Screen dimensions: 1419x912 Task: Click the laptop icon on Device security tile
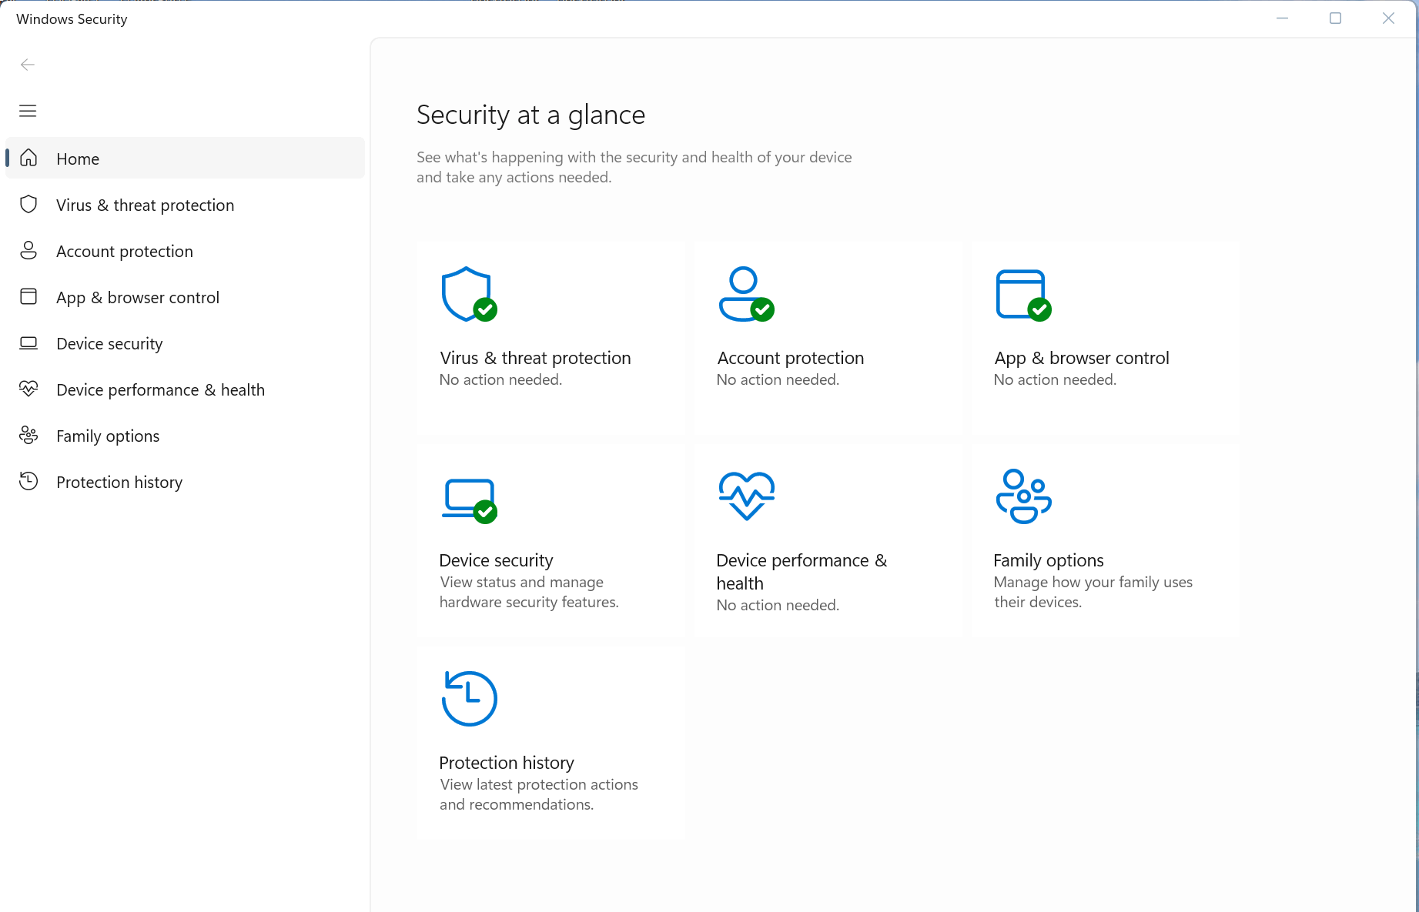pos(468,498)
